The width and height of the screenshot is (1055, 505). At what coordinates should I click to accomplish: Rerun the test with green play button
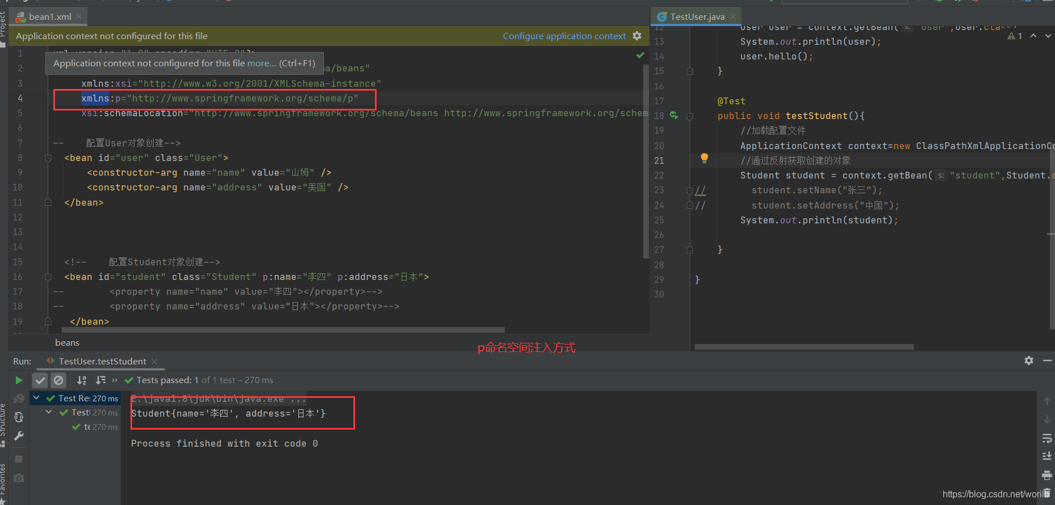point(19,380)
